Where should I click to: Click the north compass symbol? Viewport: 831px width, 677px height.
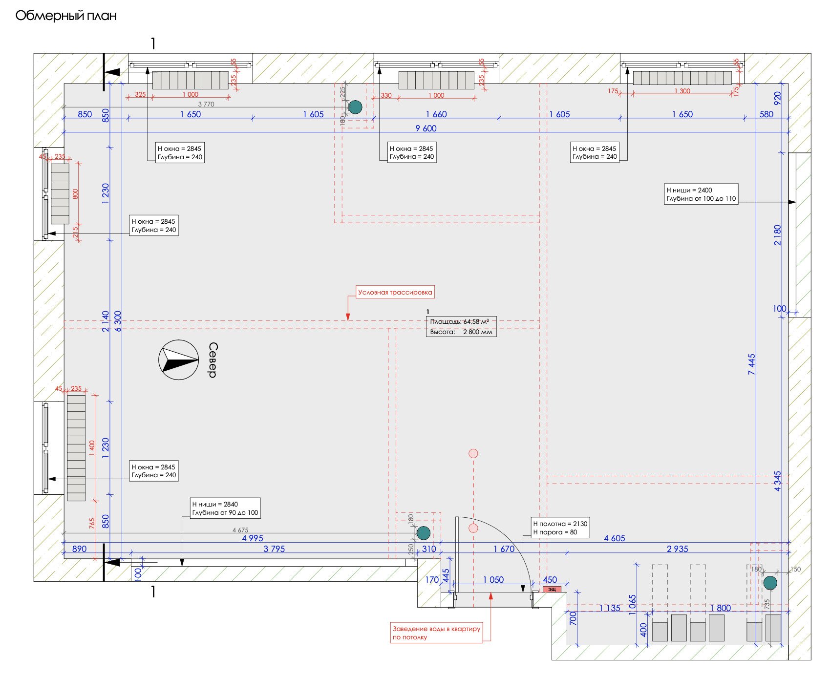[x=179, y=360]
